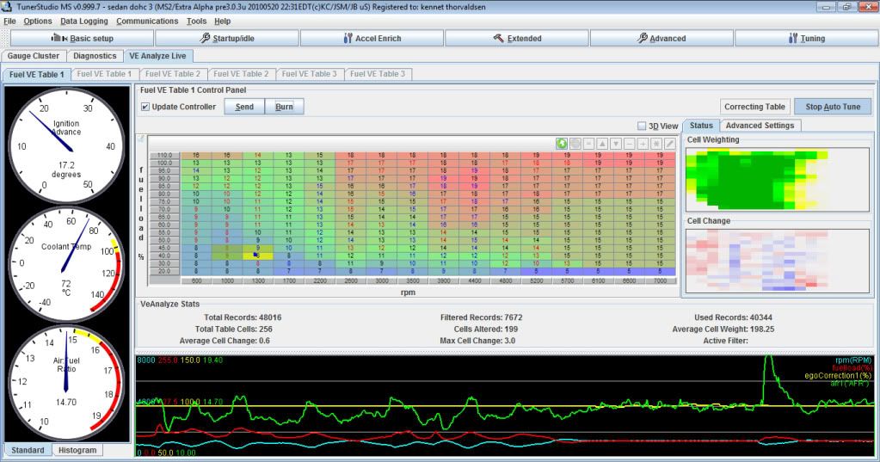Image resolution: width=880 pixels, height=462 pixels.
Task: Click the up-arrow increment icon above table
Action: (x=603, y=143)
